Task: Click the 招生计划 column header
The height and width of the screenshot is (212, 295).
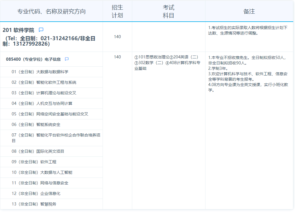Action: click(x=117, y=11)
